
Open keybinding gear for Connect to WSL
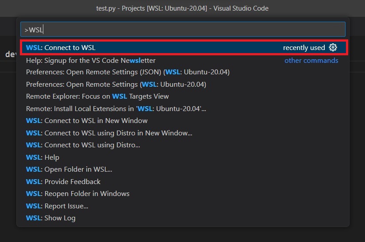333,47
